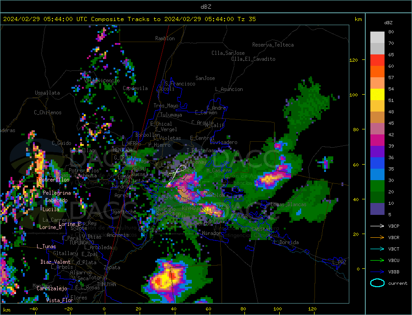Click the 'Divisadero' place label
The image size is (412, 315).
[223, 142]
